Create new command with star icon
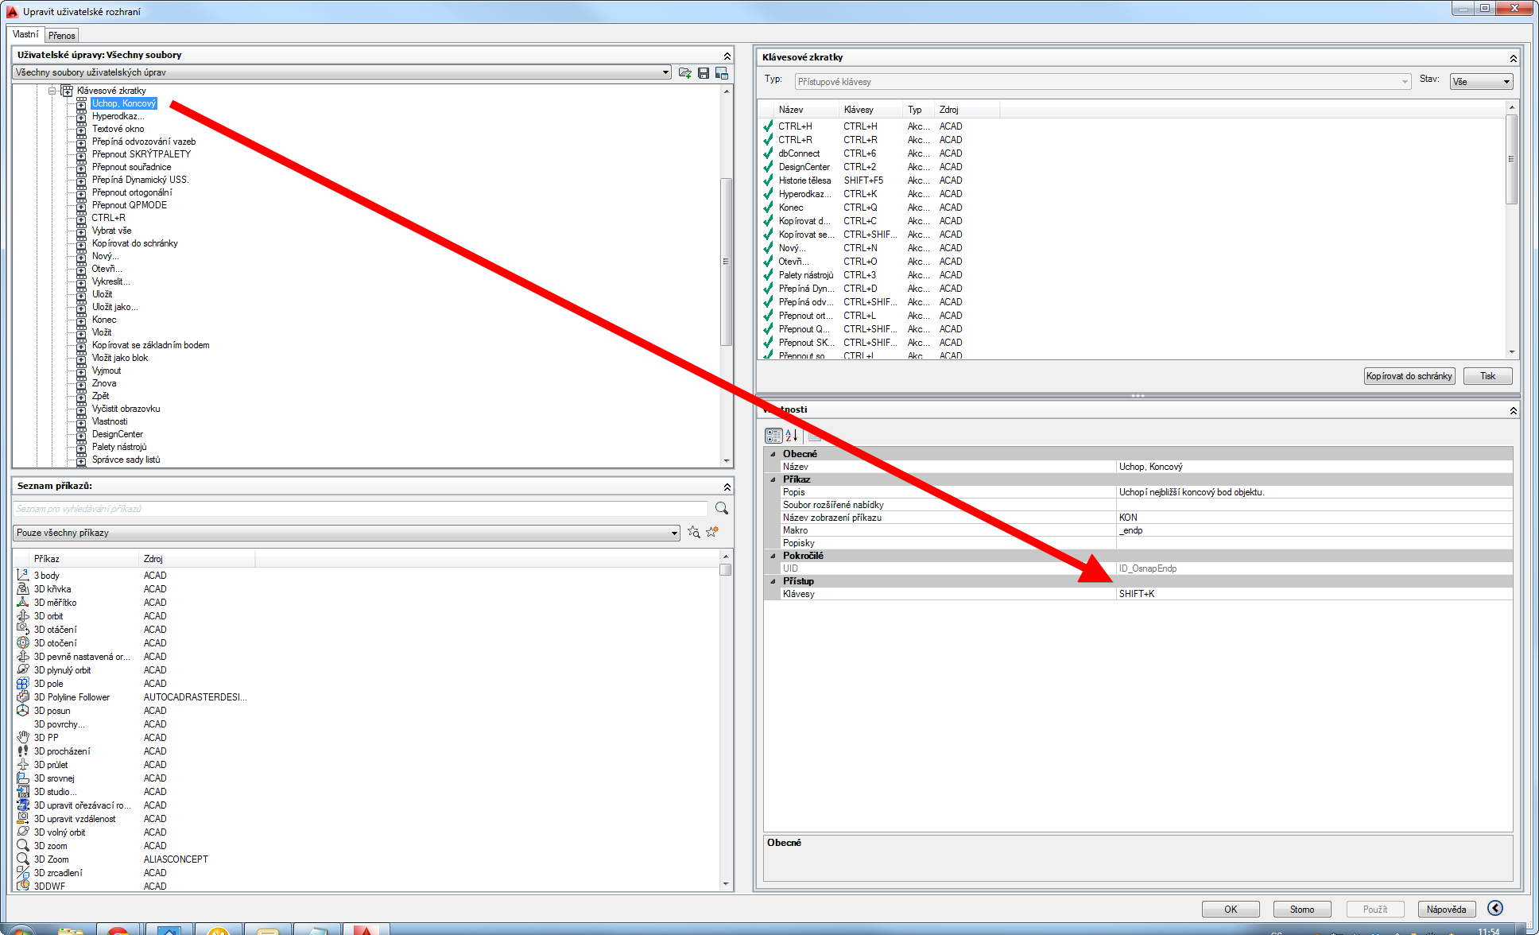The width and height of the screenshot is (1539, 935). pyautogui.click(x=712, y=532)
